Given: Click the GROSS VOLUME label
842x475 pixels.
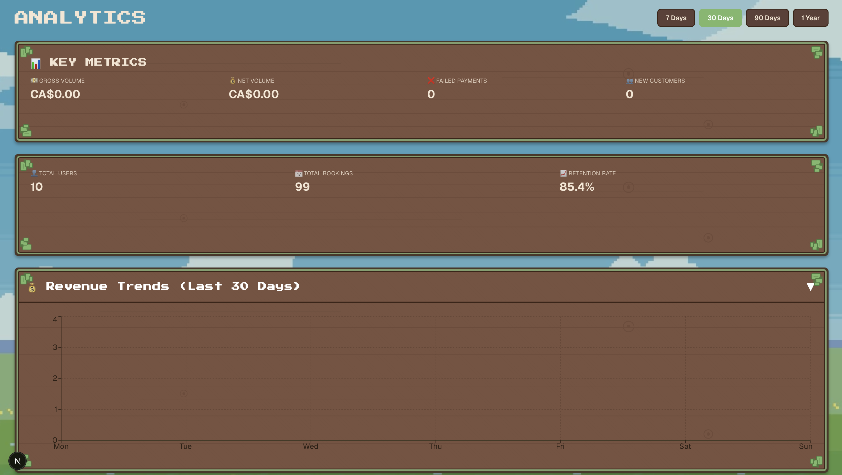Looking at the screenshot, I should pyautogui.click(x=62, y=81).
